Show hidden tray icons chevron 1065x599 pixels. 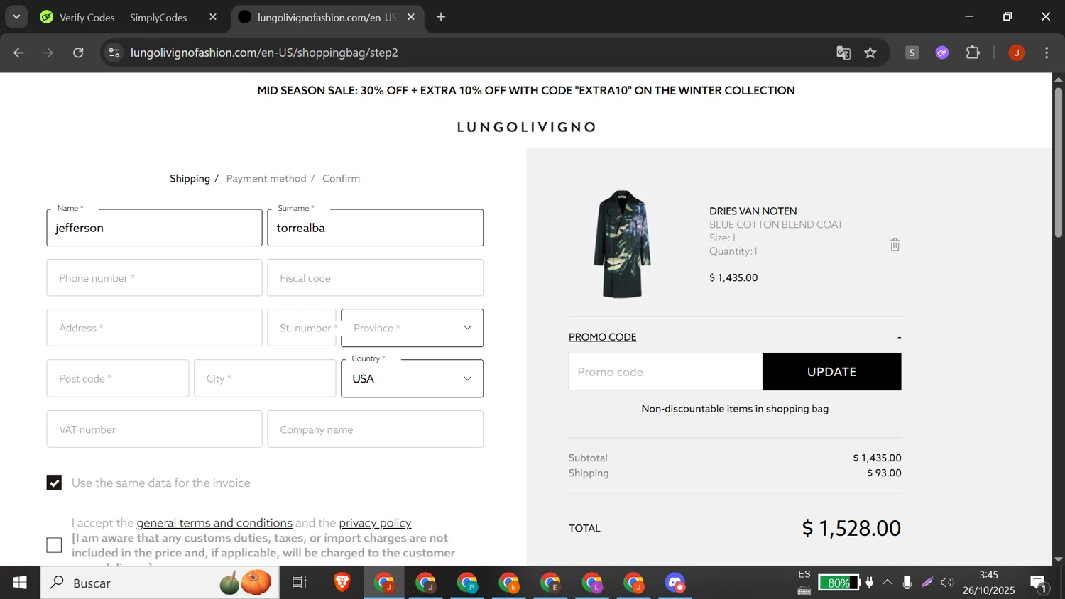[887, 583]
